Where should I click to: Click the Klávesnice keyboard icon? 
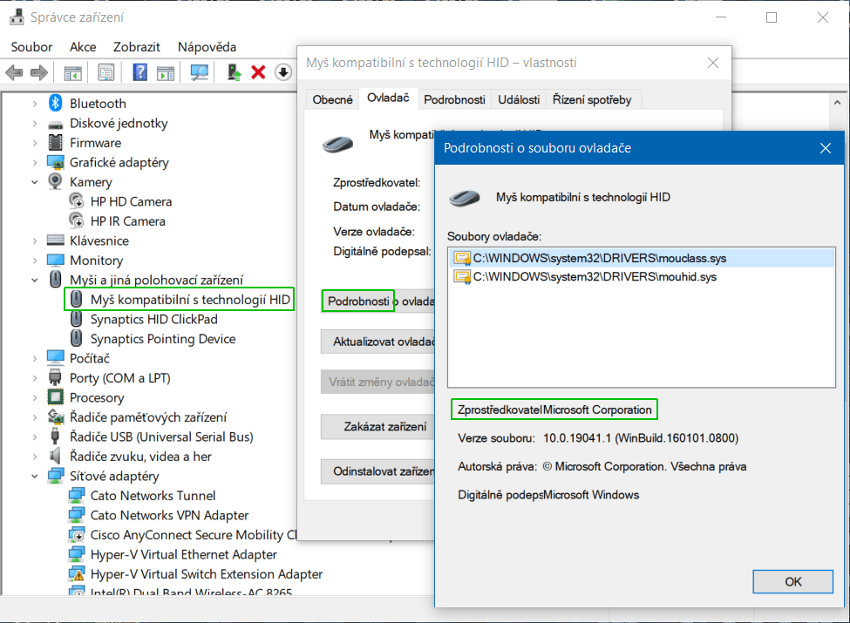click(55, 240)
